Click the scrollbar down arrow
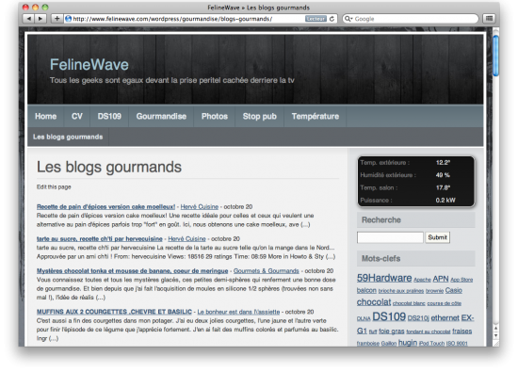This screenshot has height=372, width=518. pos(495,335)
